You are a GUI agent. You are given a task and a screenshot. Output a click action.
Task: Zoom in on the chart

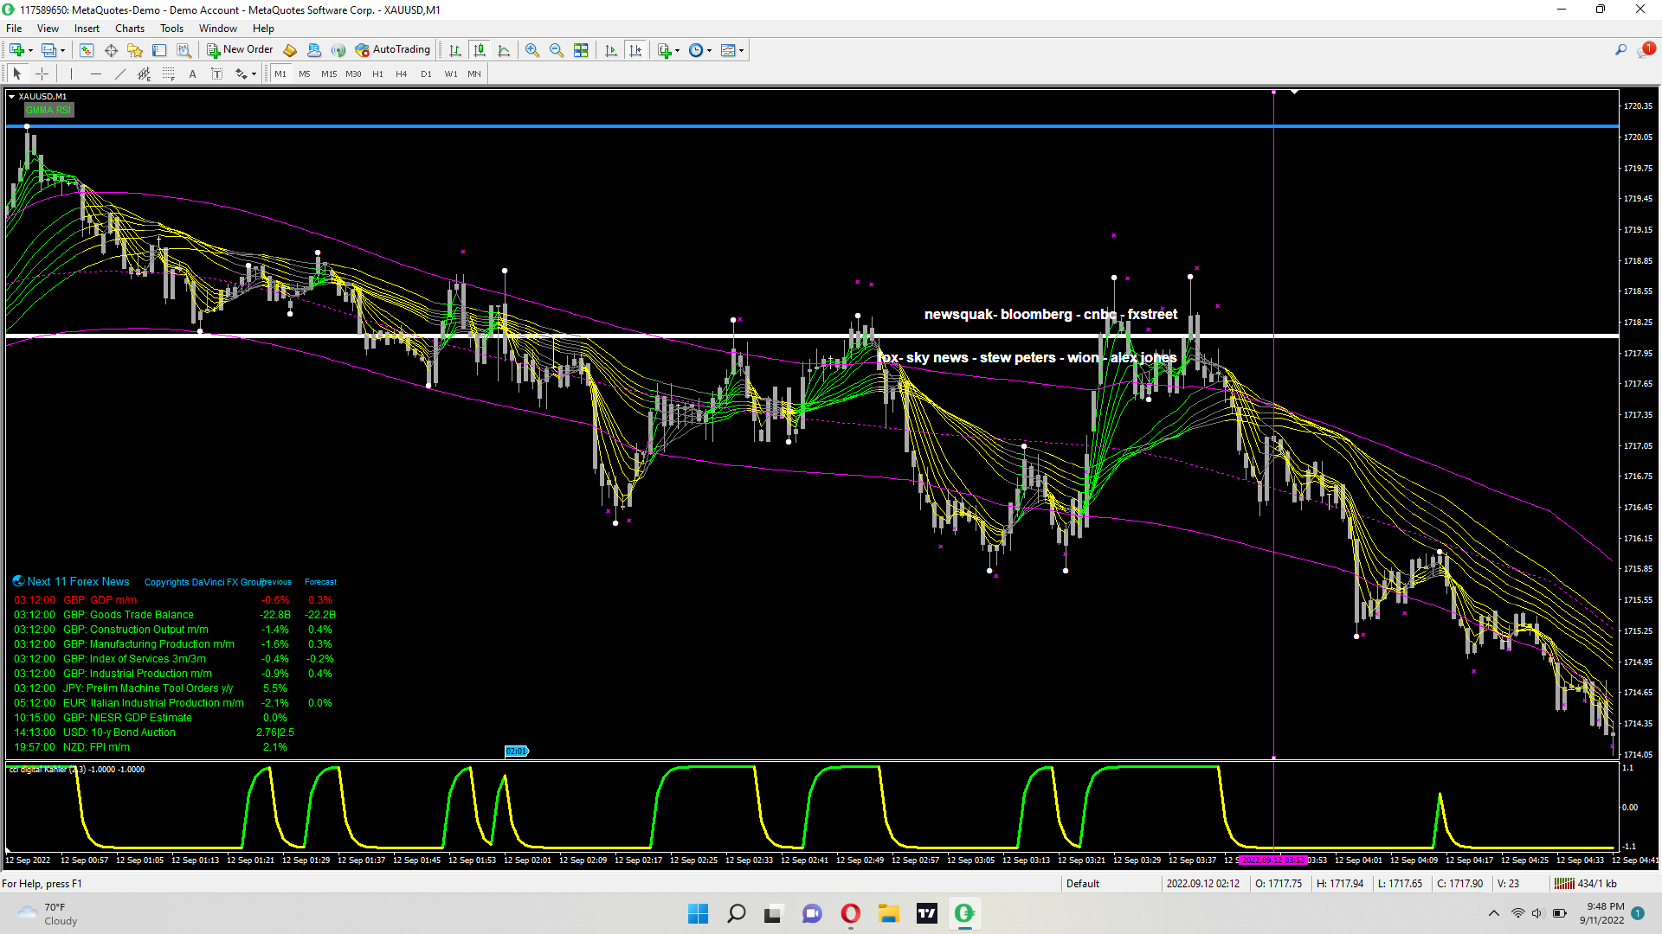[x=532, y=50]
